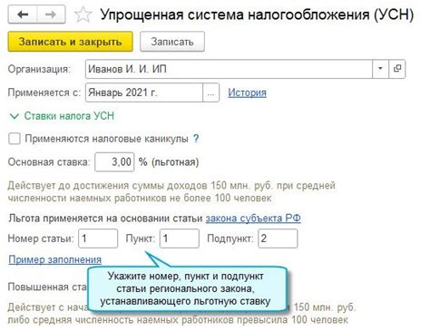Open the История link

[247, 92]
